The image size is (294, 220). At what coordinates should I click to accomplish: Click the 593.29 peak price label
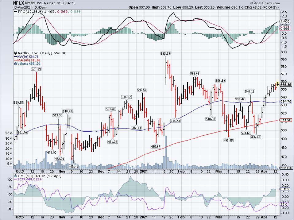click(x=165, y=54)
